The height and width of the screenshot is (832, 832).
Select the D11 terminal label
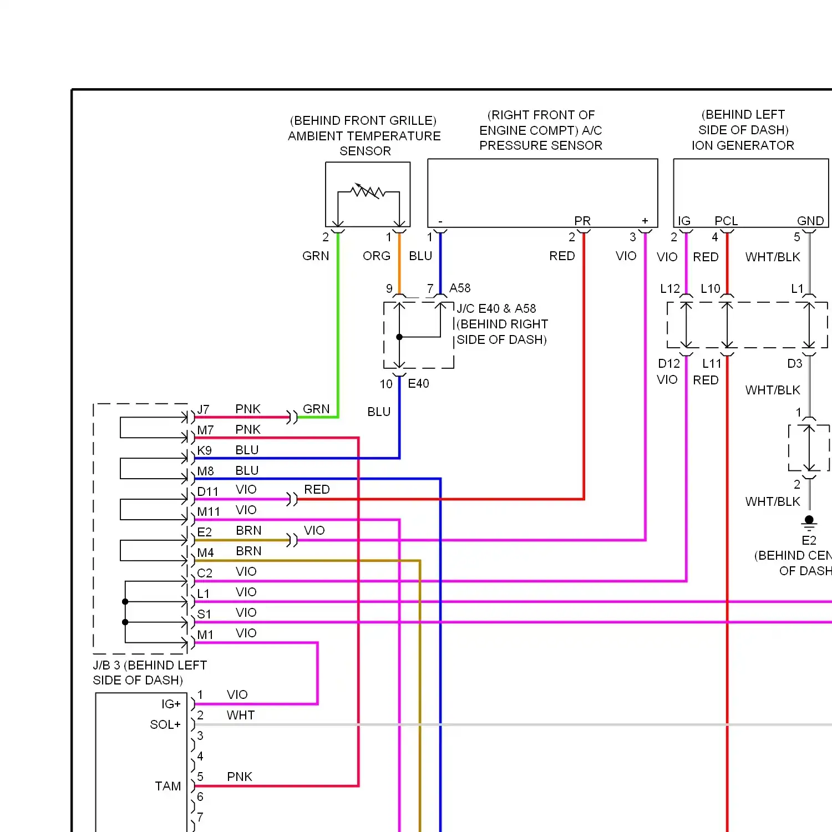coord(208,491)
